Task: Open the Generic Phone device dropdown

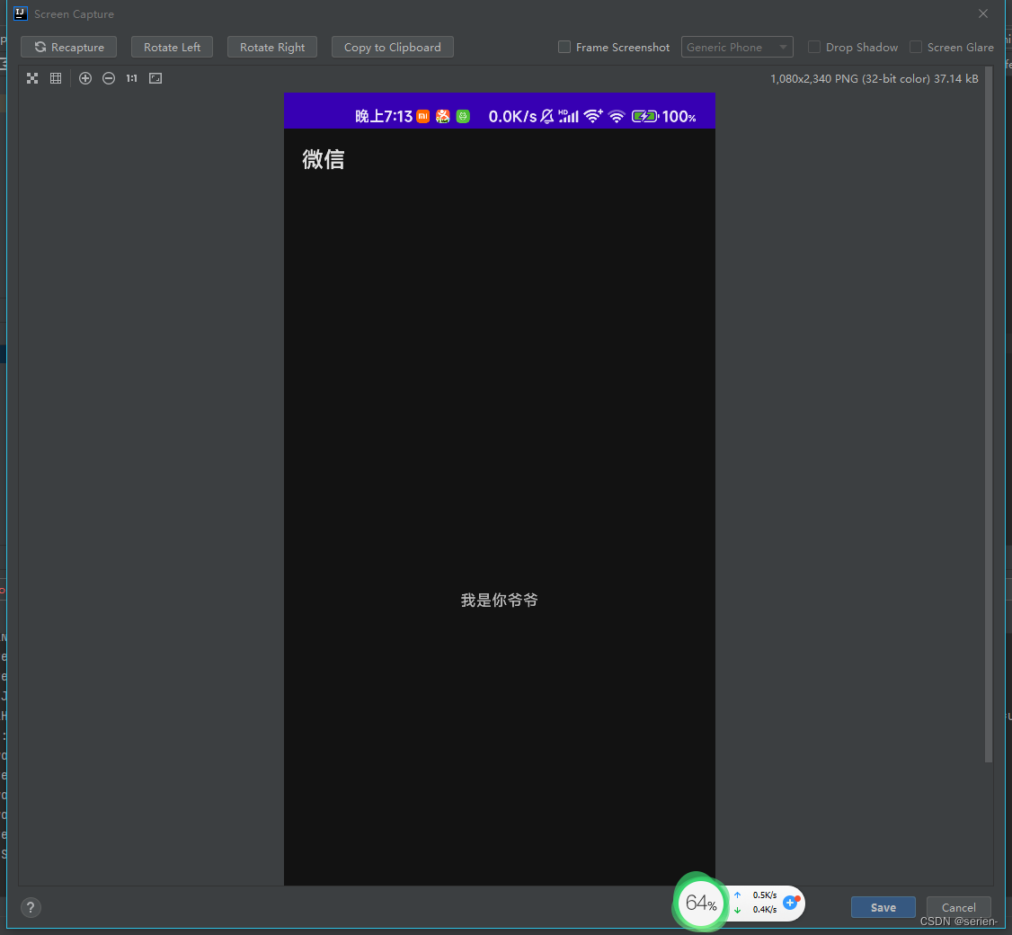Action: (737, 47)
